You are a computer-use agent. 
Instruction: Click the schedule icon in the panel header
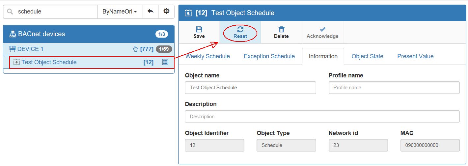click(x=188, y=13)
